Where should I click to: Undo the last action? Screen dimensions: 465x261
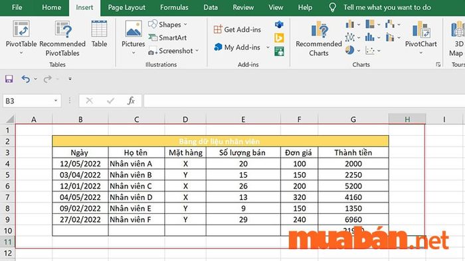click(x=25, y=79)
